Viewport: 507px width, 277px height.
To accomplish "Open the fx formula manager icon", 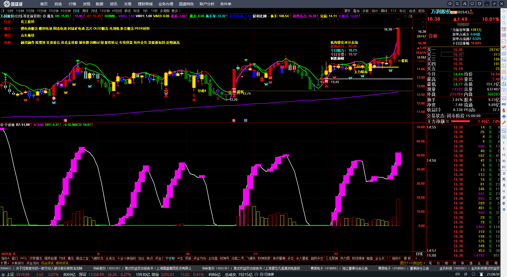I will (x=465, y=4).
